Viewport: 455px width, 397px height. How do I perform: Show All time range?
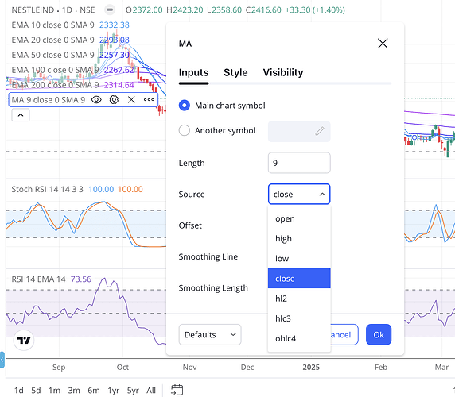151,391
